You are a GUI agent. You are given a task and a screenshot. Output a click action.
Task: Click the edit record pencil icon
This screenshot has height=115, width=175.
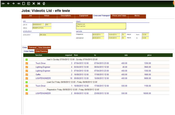pos(29,3)
